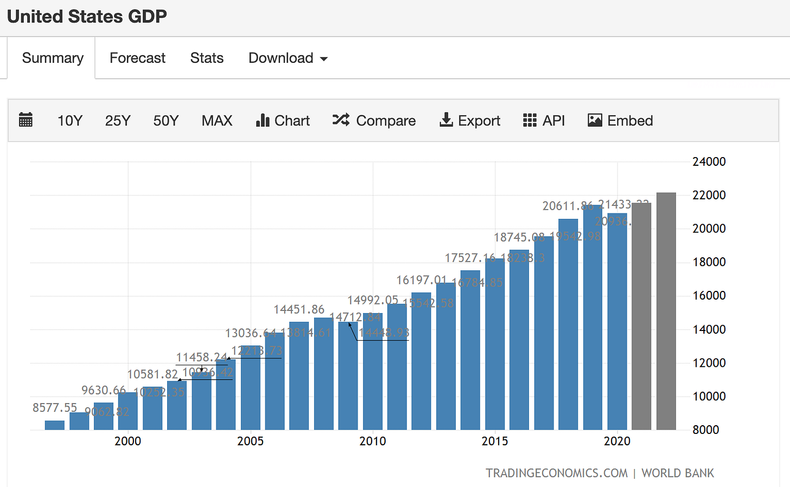Visit the TRADINGECONOMICS.COM source link

(x=557, y=473)
